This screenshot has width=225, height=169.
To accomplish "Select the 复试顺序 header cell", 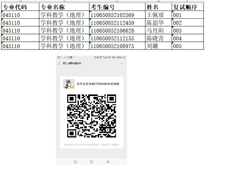I will 188,7.
